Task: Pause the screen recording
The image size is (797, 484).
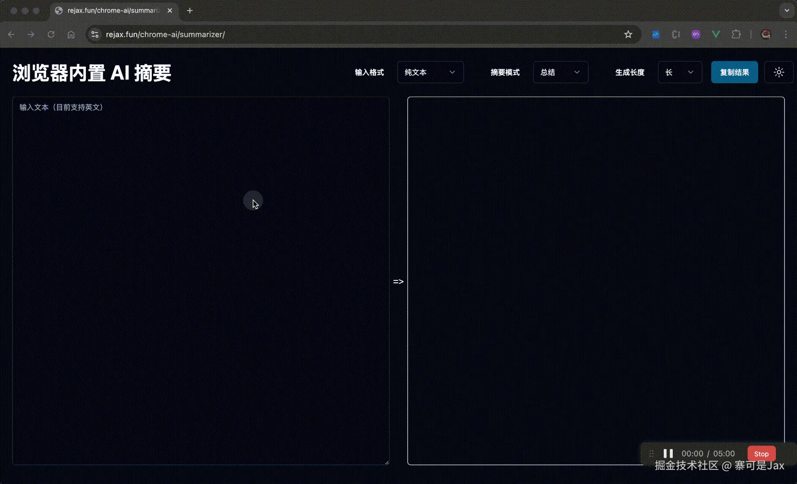Action: point(668,453)
